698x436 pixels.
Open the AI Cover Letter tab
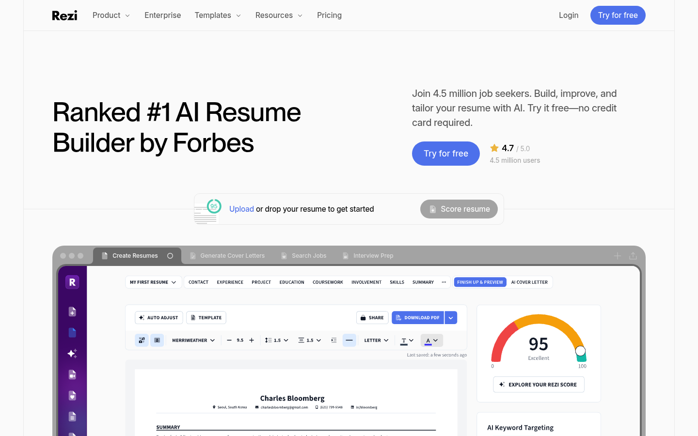point(529,282)
